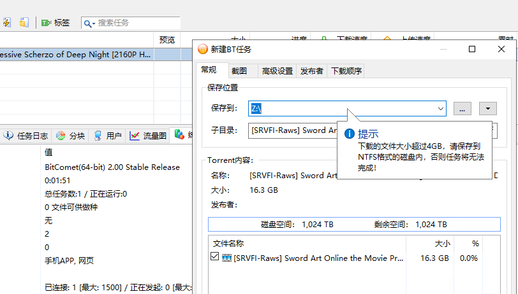The width and height of the screenshot is (518, 294).
Task: Click the 0 文件可供做种 value
Action: 71,207
